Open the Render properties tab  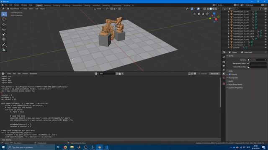[x=224, y=62]
